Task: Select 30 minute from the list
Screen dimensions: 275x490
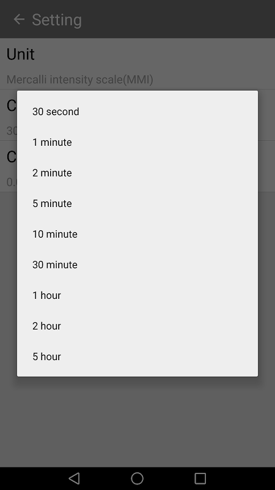Action: pyautogui.click(x=137, y=265)
